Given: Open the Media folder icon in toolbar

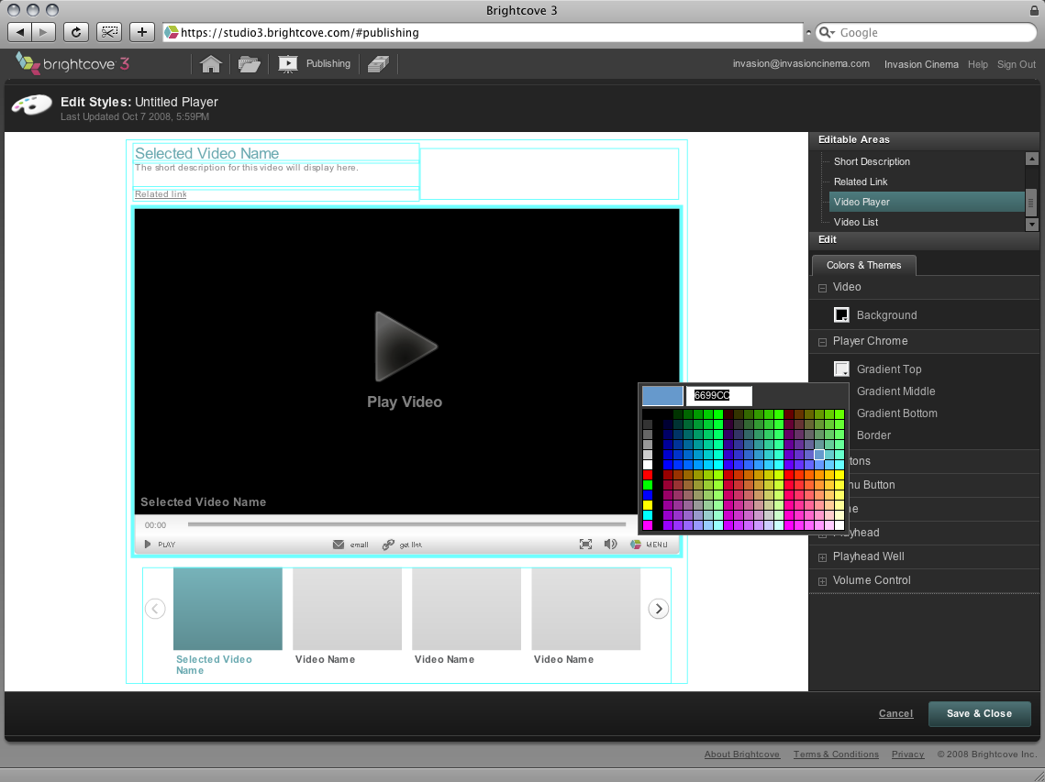Looking at the screenshot, I should pos(249,64).
